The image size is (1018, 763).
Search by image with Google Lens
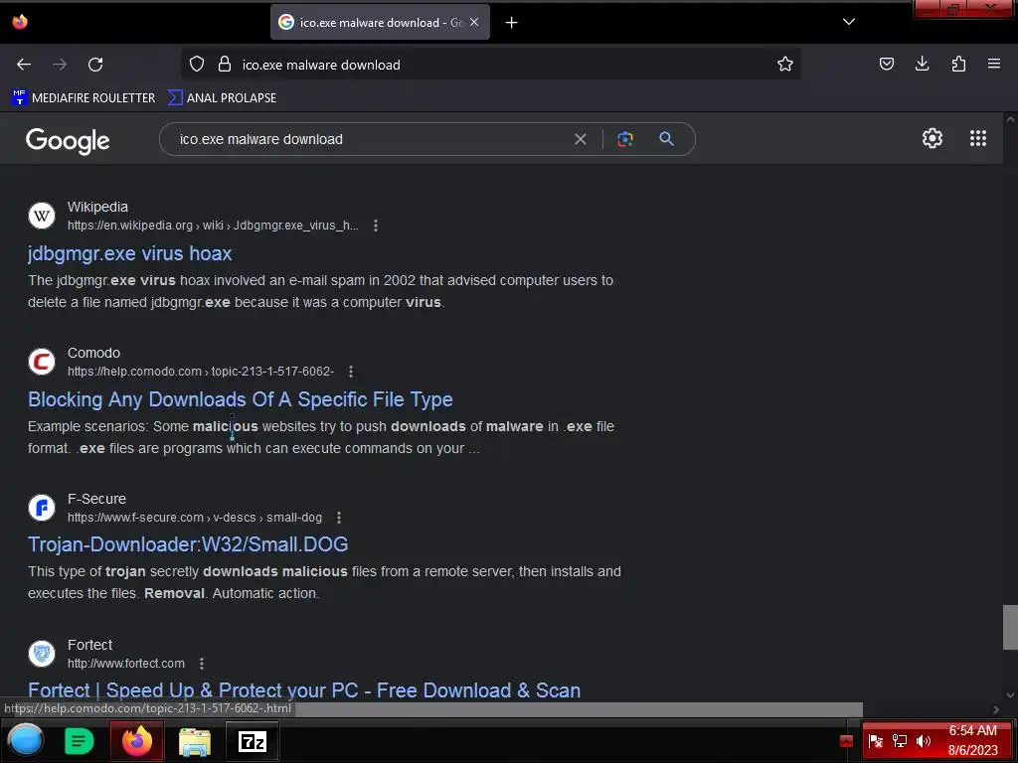pyautogui.click(x=624, y=139)
